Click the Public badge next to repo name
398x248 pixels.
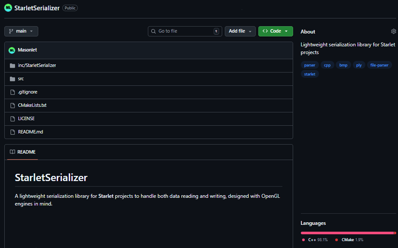point(70,8)
